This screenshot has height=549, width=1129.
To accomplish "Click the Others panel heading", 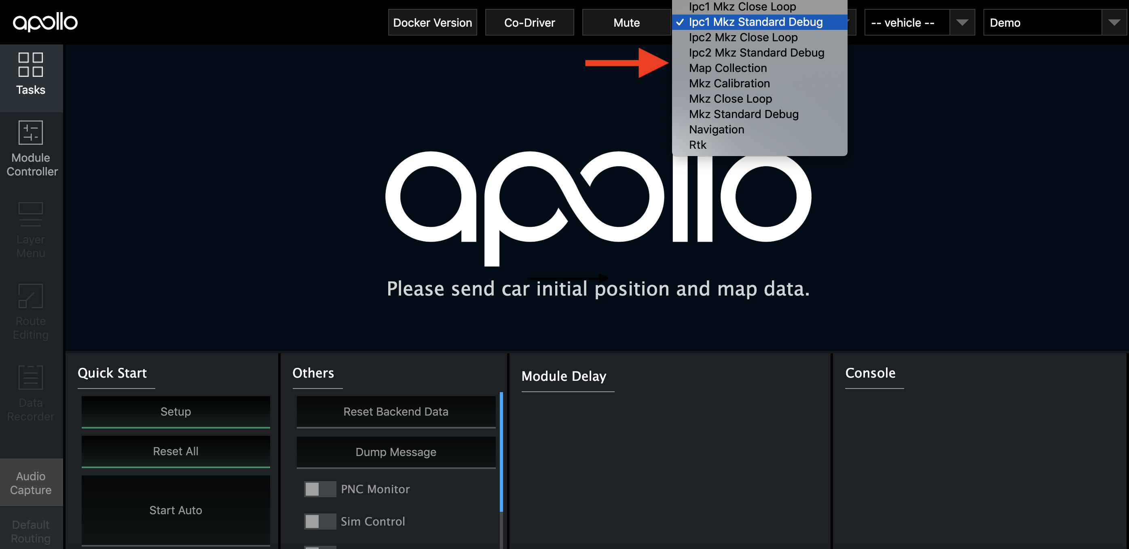I will click(313, 373).
